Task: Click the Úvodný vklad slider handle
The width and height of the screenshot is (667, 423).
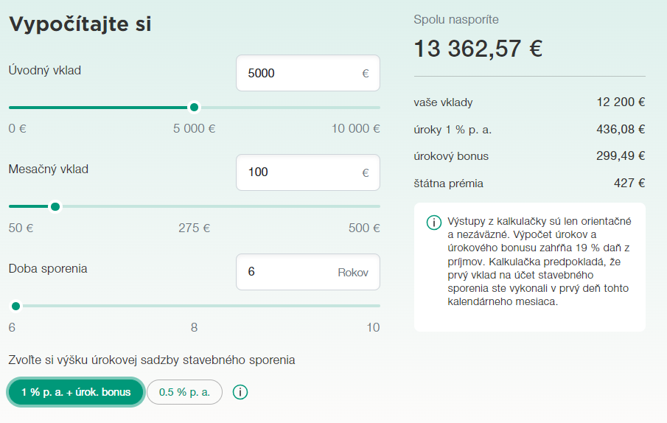Action: click(x=194, y=108)
